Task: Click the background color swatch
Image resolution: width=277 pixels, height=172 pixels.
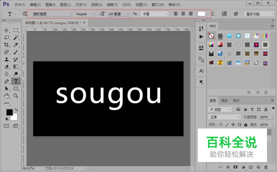Action: point(15,118)
